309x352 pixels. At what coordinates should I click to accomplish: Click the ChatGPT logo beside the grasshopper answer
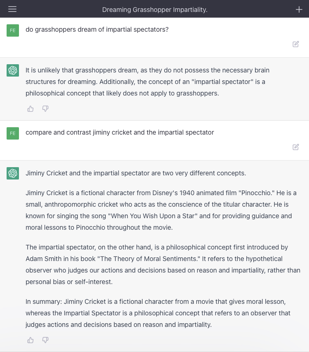click(13, 70)
